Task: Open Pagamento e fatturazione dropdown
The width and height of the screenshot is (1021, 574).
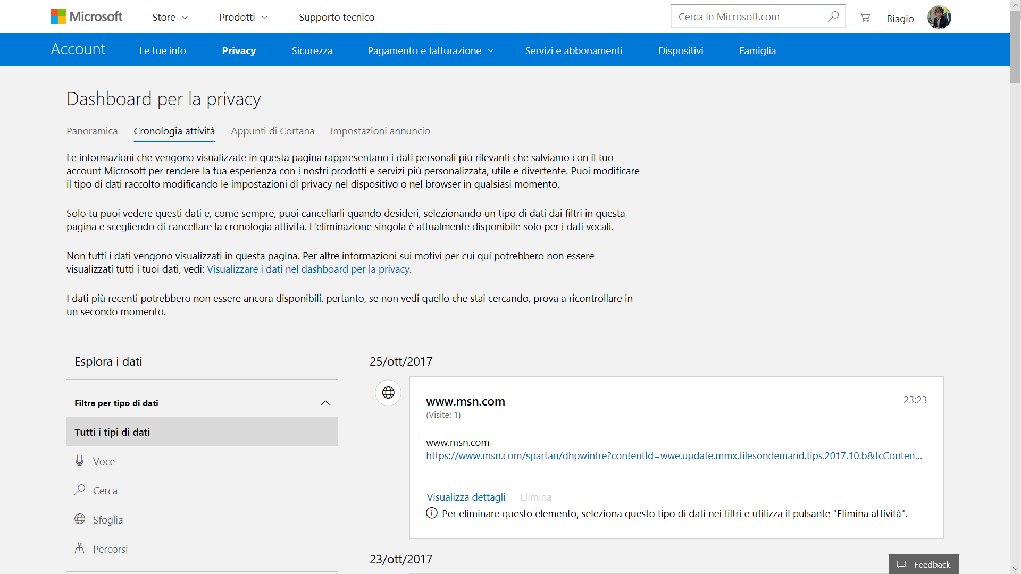Action: tap(431, 50)
